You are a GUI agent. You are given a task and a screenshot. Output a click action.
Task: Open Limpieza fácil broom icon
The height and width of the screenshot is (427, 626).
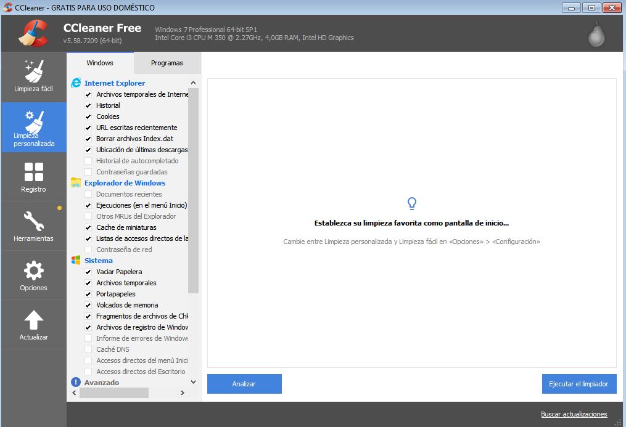coord(34,71)
